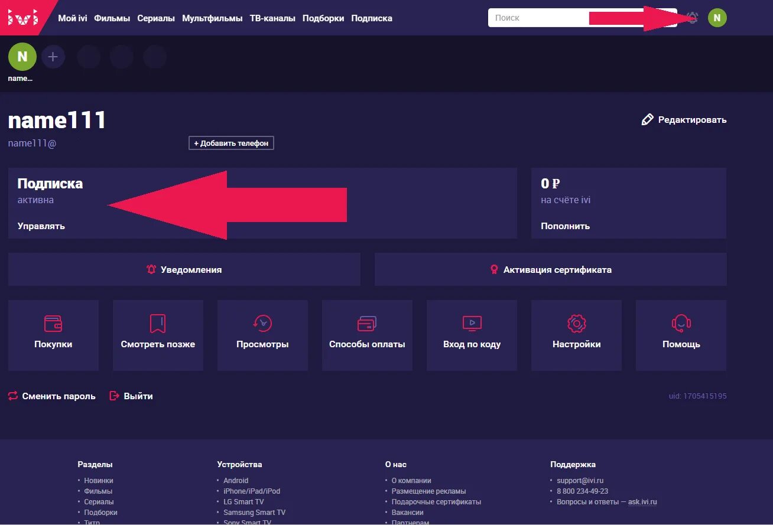The image size is (773, 525).
Task: Open Способы оплаты payment cards icon
Action: point(367,324)
